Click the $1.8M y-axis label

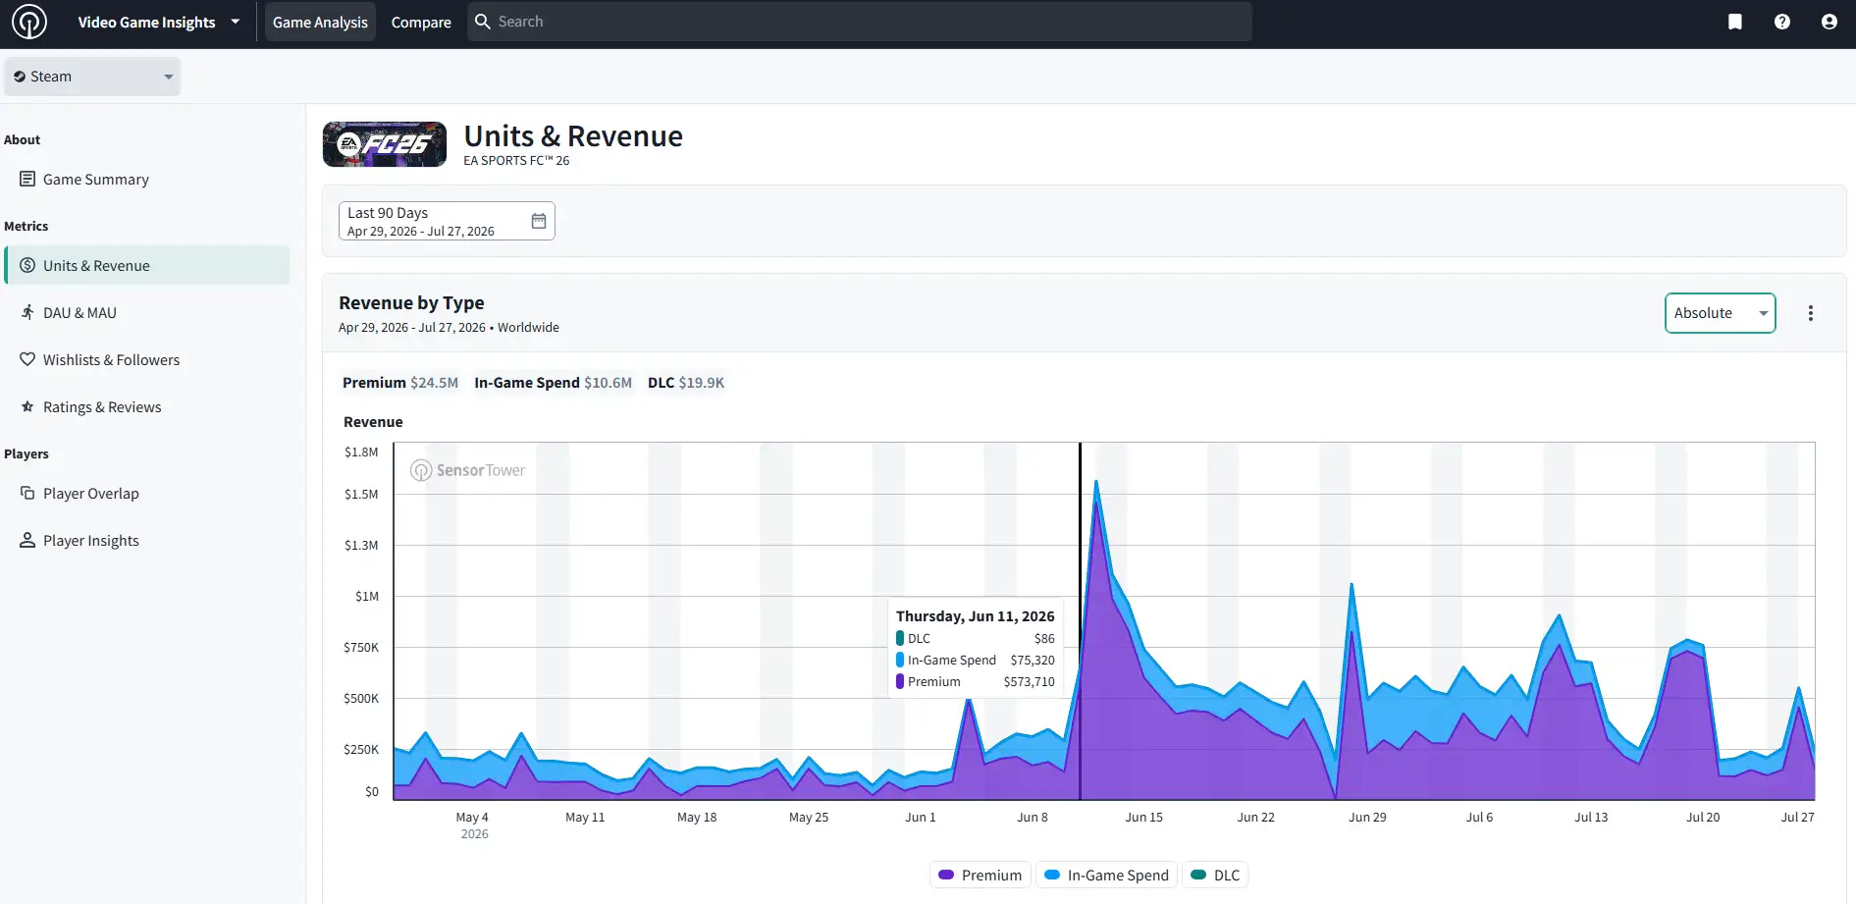[x=361, y=452]
